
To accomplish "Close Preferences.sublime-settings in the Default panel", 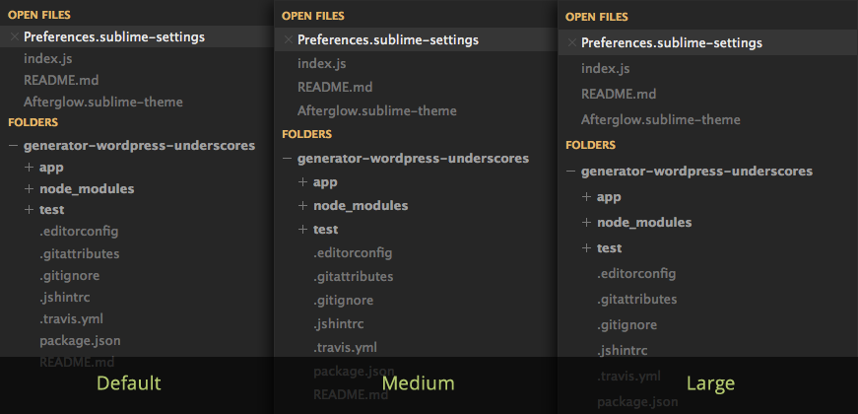I will tap(14, 37).
